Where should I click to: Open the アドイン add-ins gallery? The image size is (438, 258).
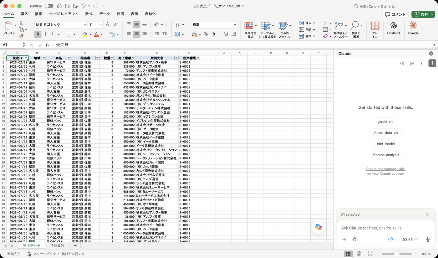tap(375, 29)
